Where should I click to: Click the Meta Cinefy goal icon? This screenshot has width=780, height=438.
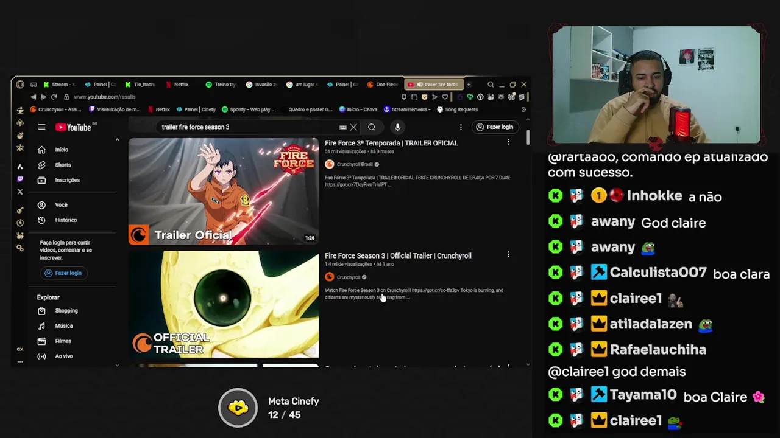coord(238,408)
